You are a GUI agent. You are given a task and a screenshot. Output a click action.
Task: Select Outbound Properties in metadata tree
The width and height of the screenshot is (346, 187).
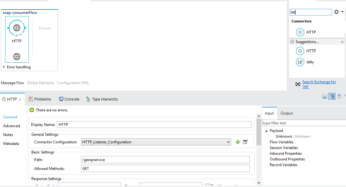point(287,159)
